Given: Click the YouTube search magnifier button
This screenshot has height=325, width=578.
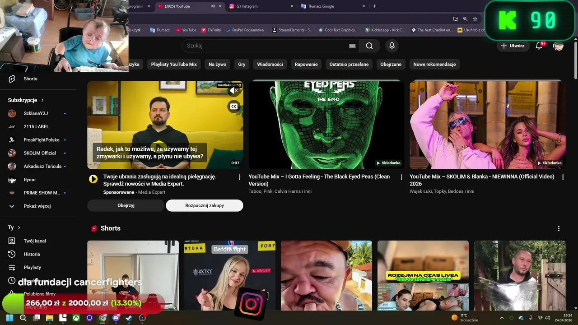Looking at the screenshot, I should point(369,46).
